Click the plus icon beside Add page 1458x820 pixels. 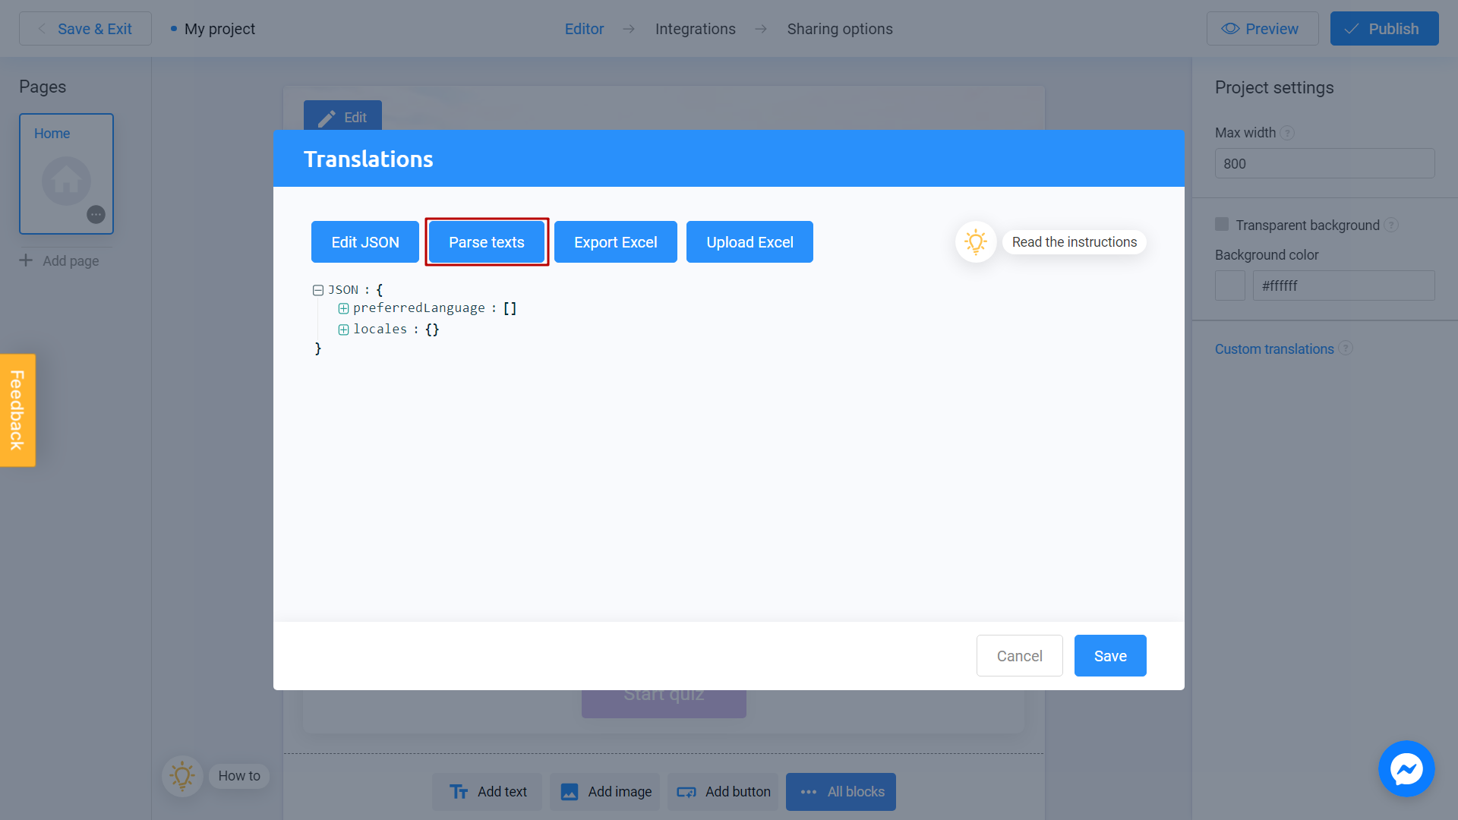26,260
